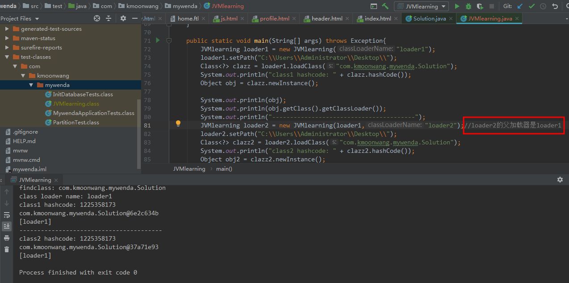Close the home.ftl editor tab
The width and height of the screenshot is (569, 283).
(x=204, y=19)
